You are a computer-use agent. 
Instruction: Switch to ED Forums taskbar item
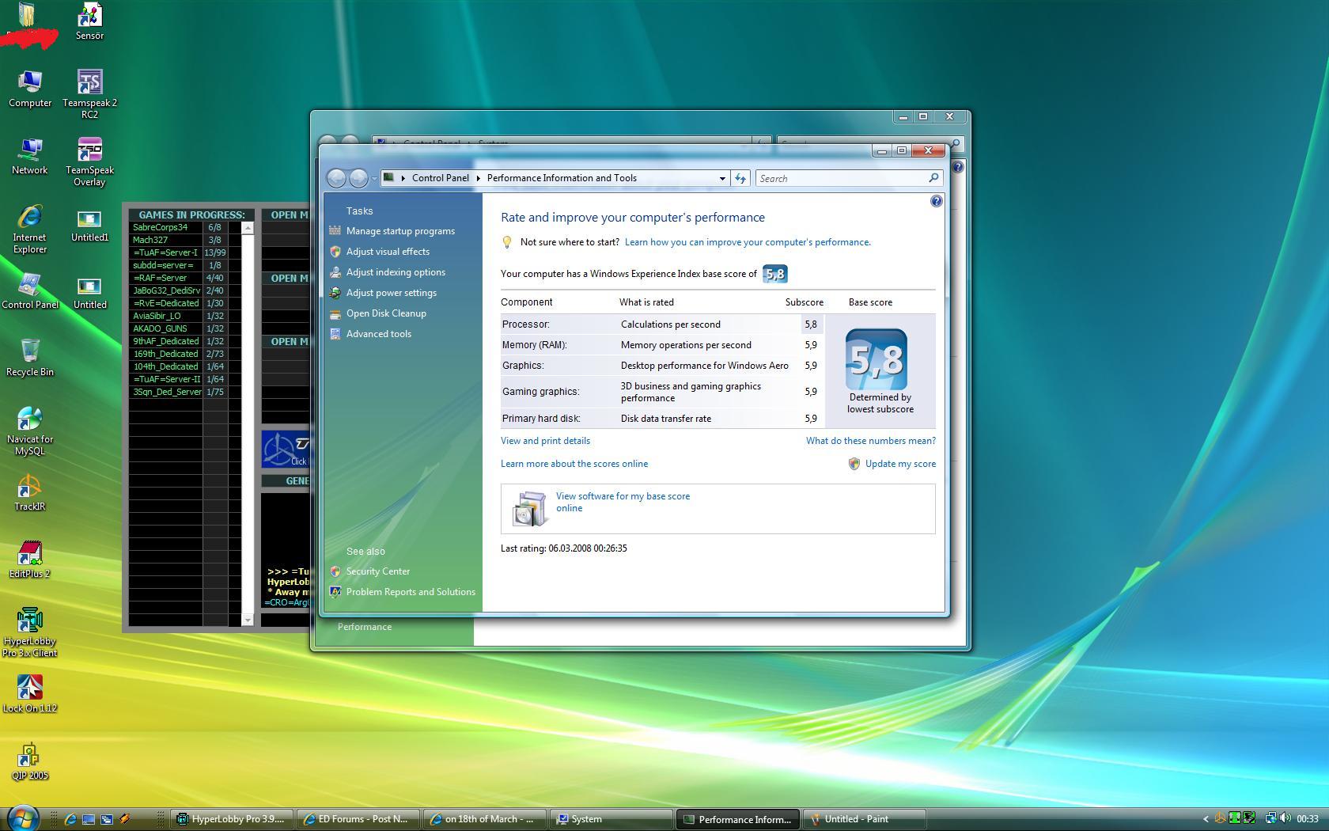click(358, 819)
